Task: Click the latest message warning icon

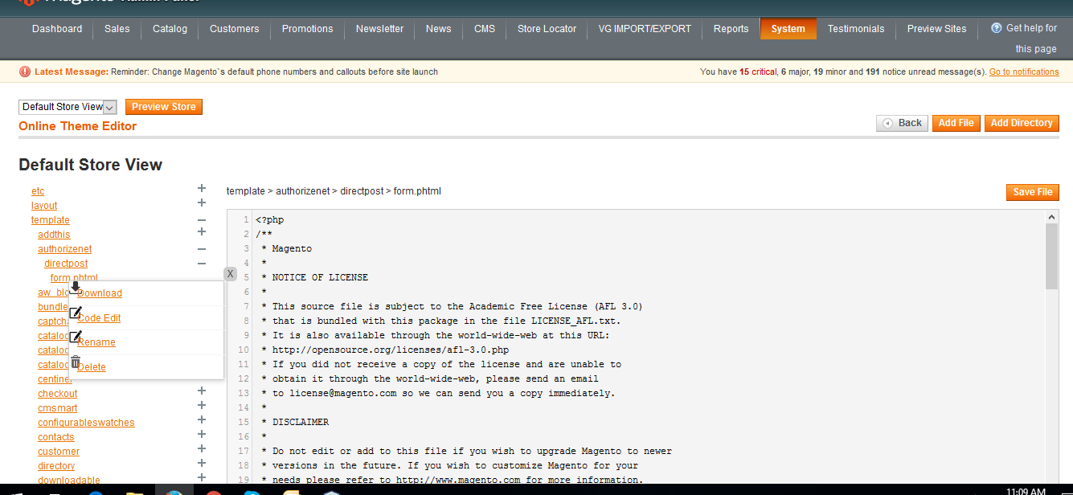Action: 25,72
